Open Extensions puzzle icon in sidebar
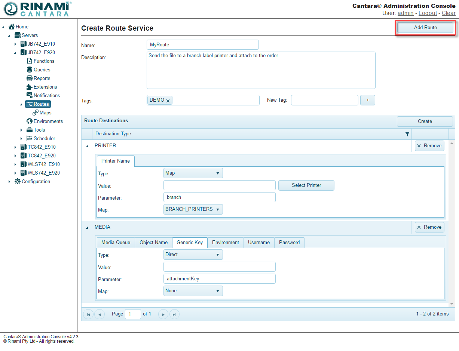The image size is (459, 351). click(x=30, y=87)
